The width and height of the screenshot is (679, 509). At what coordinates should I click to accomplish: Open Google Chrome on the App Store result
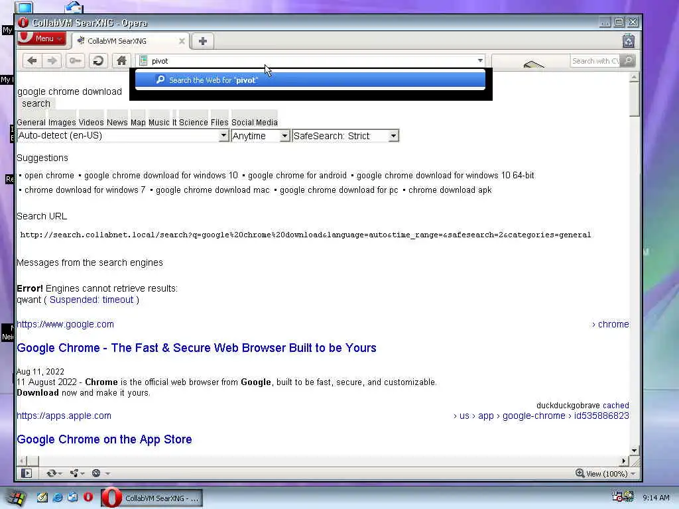pyautogui.click(x=104, y=439)
